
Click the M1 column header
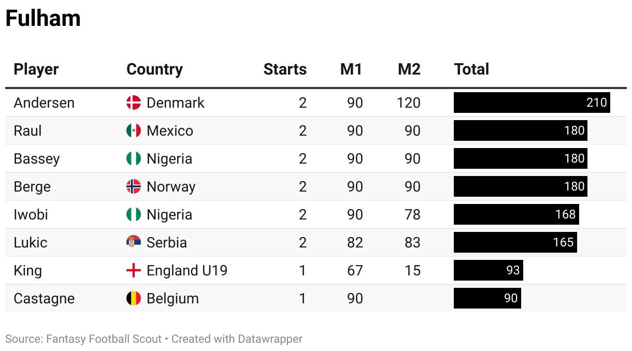pyautogui.click(x=351, y=69)
